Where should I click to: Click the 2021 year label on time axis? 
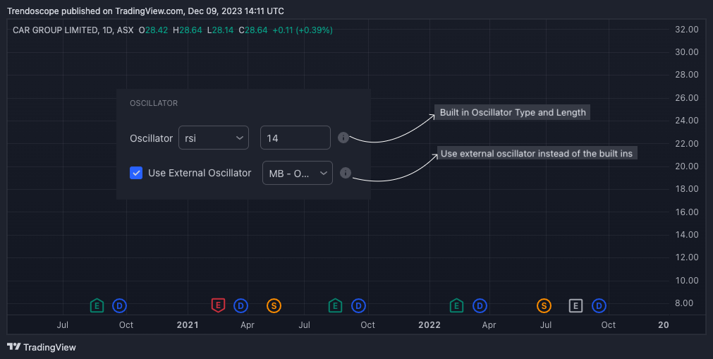188,325
